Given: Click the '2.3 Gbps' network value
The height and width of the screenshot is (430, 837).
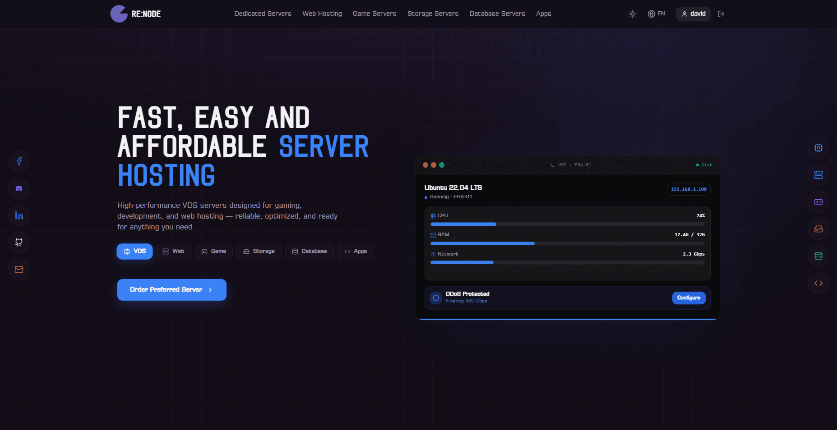Looking at the screenshot, I should pyautogui.click(x=694, y=254).
